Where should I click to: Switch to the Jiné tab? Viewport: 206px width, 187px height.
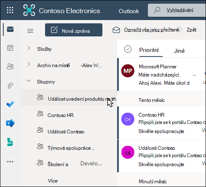179,51
